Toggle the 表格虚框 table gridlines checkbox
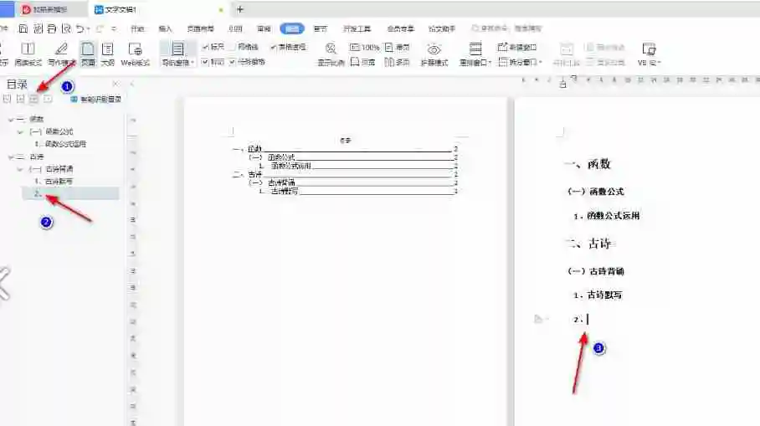Viewport: 760px width, 426px height. coord(274,47)
